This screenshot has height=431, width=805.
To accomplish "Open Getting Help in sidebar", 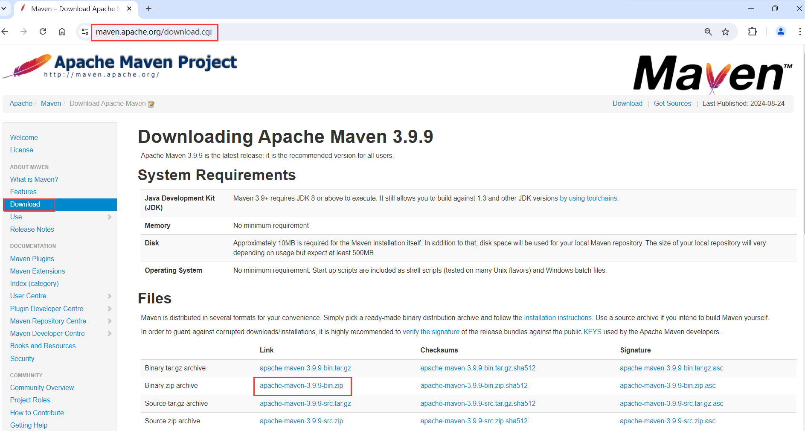I will tap(29, 425).
